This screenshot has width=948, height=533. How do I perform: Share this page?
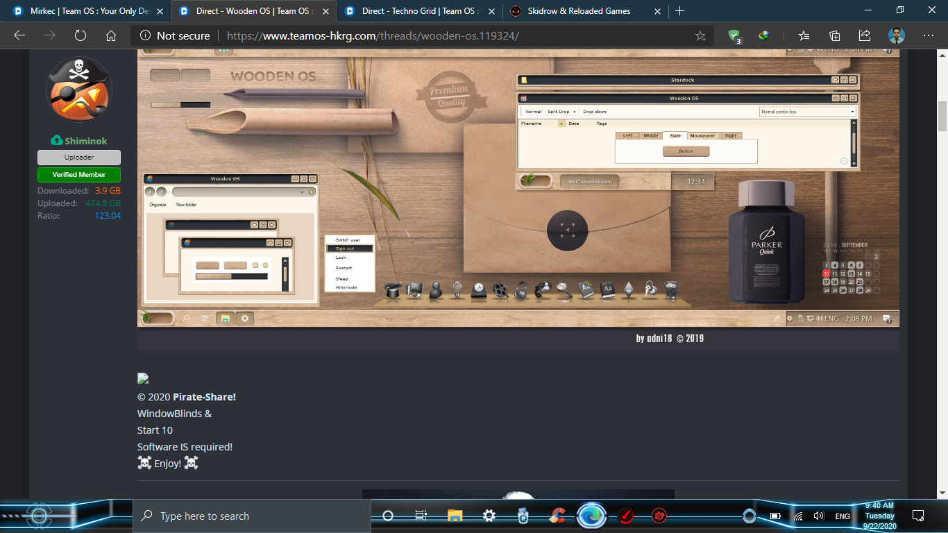click(865, 36)
